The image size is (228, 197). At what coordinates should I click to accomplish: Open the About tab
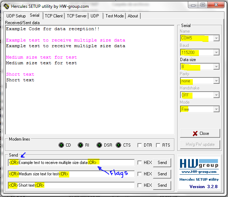coord(133,16)
